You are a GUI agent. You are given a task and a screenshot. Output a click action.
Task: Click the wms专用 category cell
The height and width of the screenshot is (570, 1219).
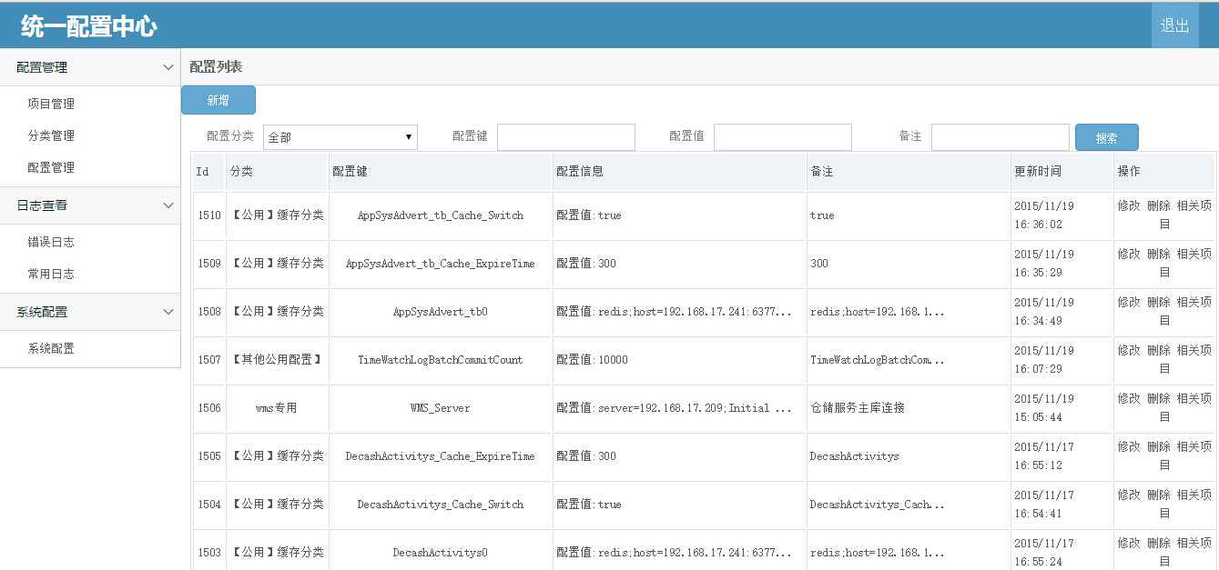(277, 408)
